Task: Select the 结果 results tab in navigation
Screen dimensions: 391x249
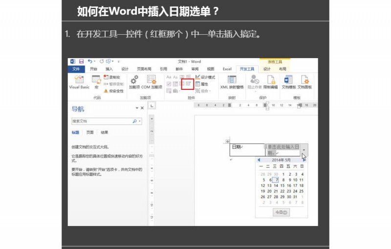Action: [x=104, y=132]
